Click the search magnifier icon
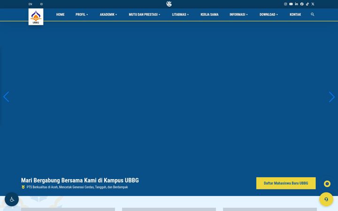This screenshot has height=211, width=338. click(312, 15)
